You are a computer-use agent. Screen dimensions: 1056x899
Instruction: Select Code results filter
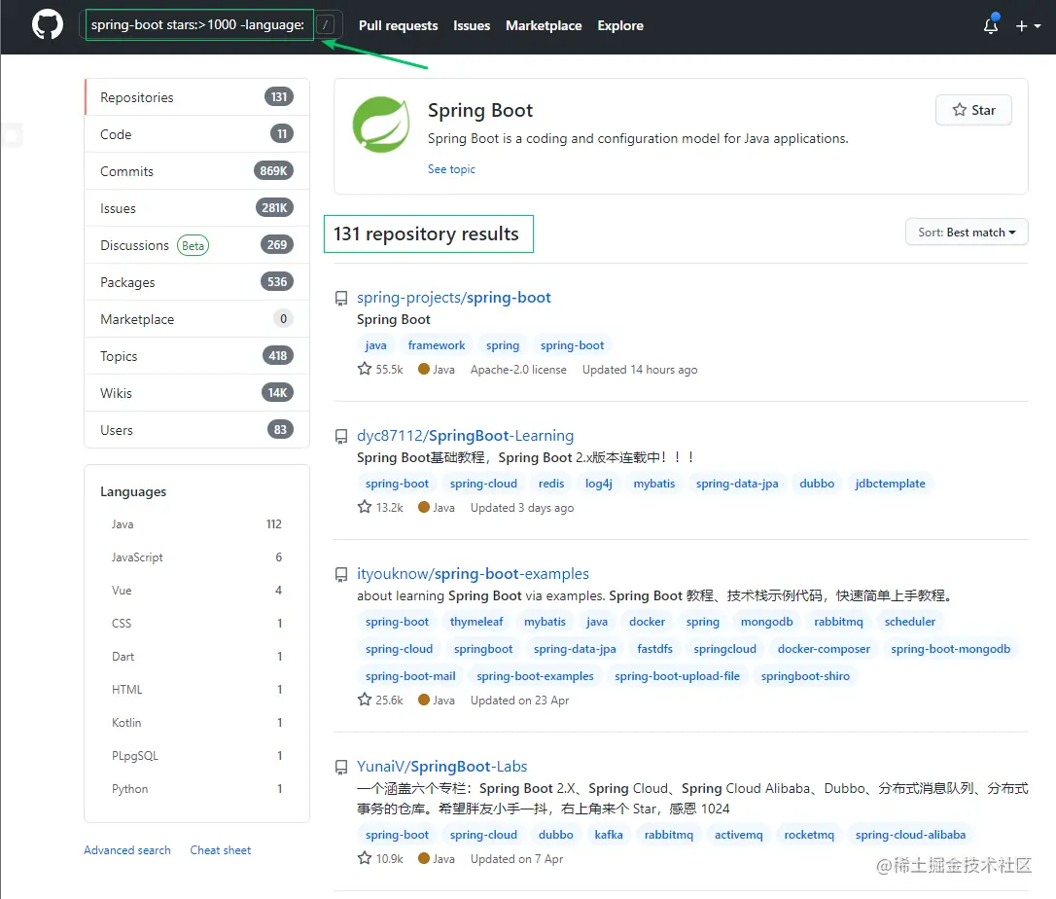(196, 134)
